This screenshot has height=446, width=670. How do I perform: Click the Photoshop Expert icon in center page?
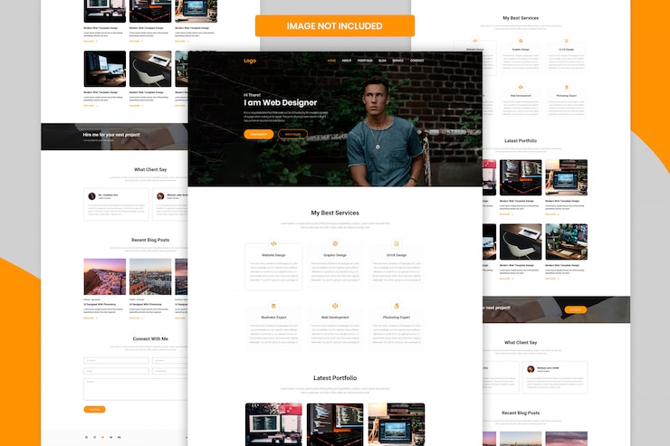click(396, 306)
